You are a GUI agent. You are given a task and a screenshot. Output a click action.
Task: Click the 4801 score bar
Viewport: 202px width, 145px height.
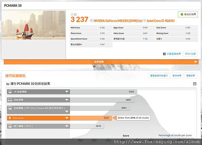point(102,100)
